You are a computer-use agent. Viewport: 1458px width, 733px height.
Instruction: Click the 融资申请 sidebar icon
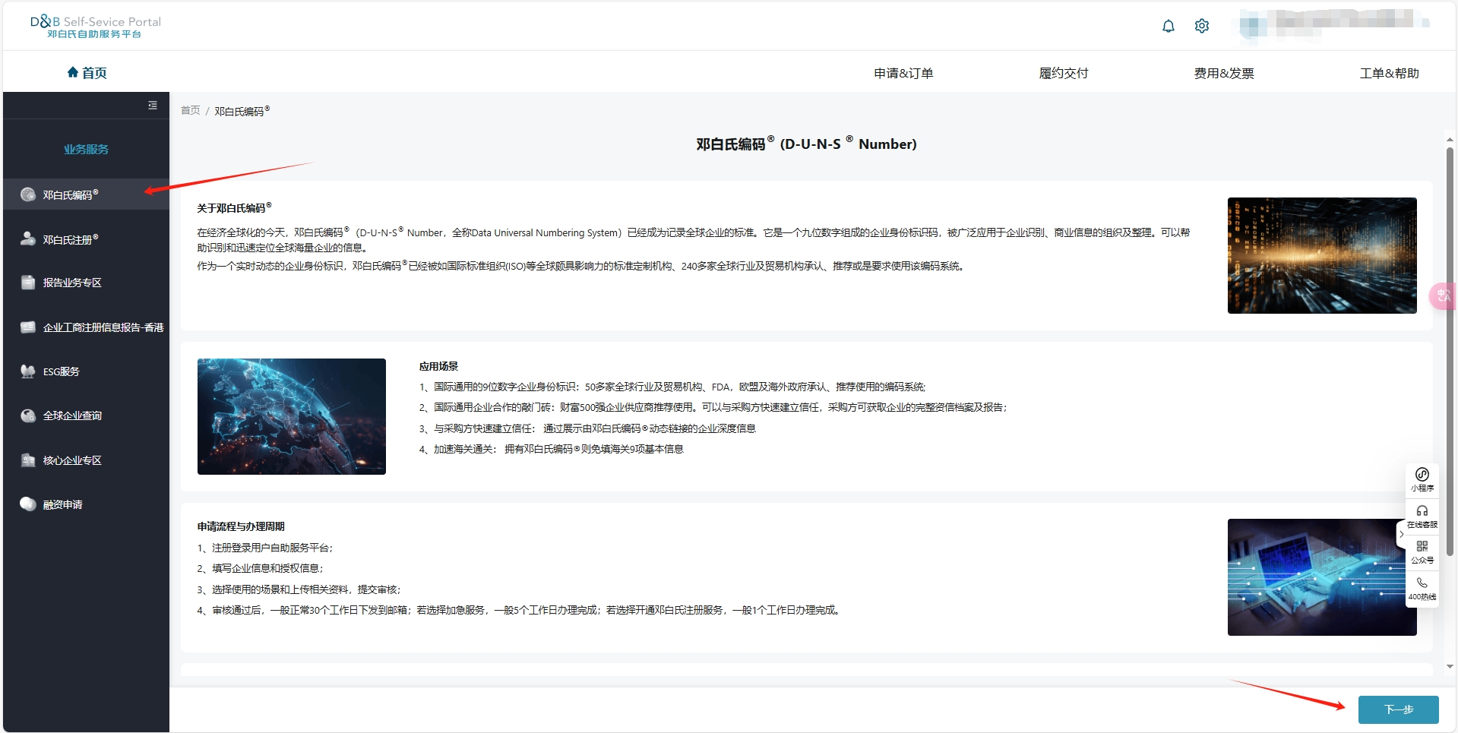tap(28, 504)
